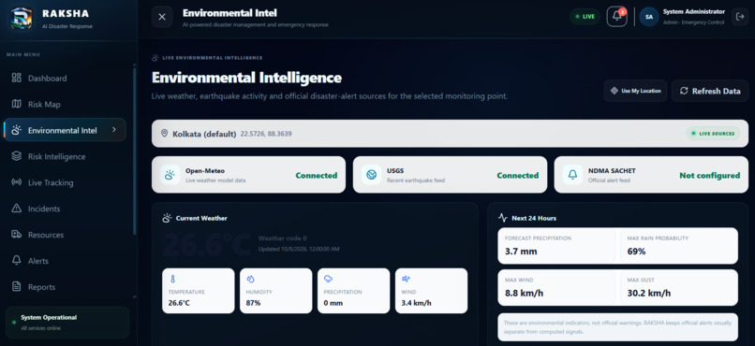Click the Alerts bell icon in sidebar
755x346 pixels.
pyautogui.click(x=16, y=261)
